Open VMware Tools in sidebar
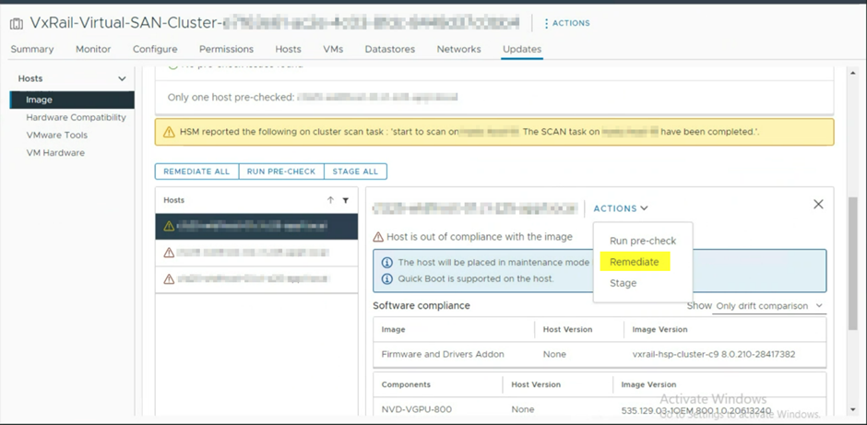Screen dimensions: 867x425 (x=56, y=135)
